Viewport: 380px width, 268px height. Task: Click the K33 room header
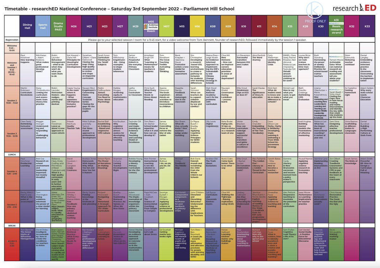pos(367,26)
